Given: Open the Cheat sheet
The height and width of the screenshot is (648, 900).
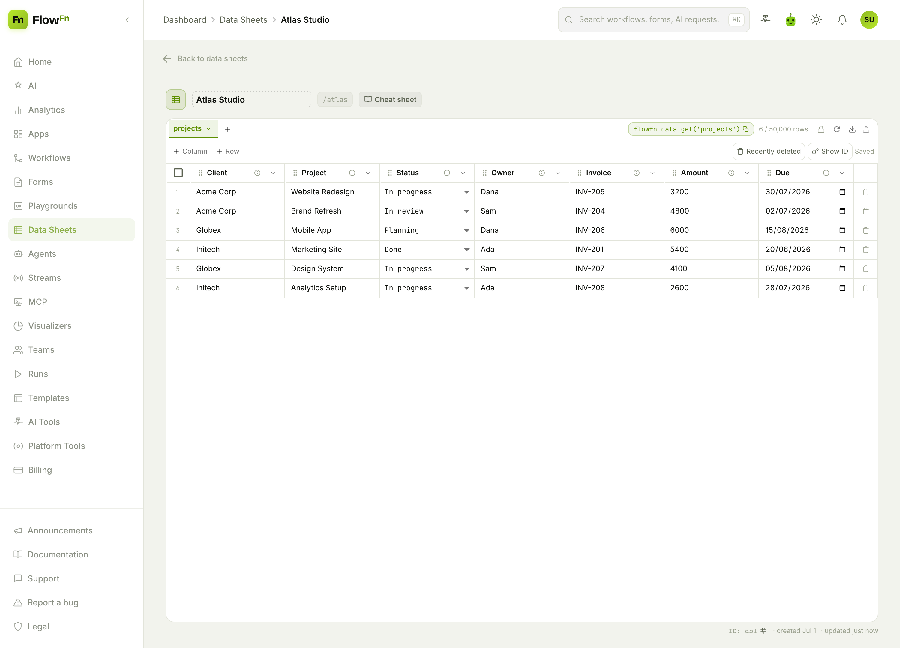Looking at the screenshot, I should tap(390, 100).
